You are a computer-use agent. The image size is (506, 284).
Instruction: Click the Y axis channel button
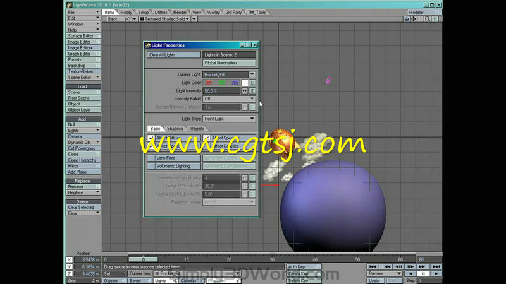click(x=69, y=266)
